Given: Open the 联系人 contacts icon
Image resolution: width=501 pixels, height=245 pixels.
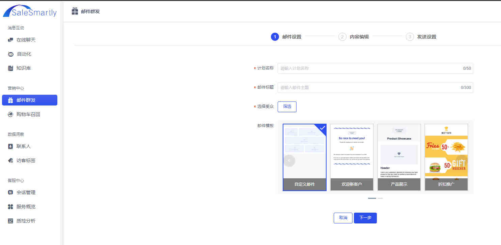Looking at the screenshot, I should click(x=10, y=146).
